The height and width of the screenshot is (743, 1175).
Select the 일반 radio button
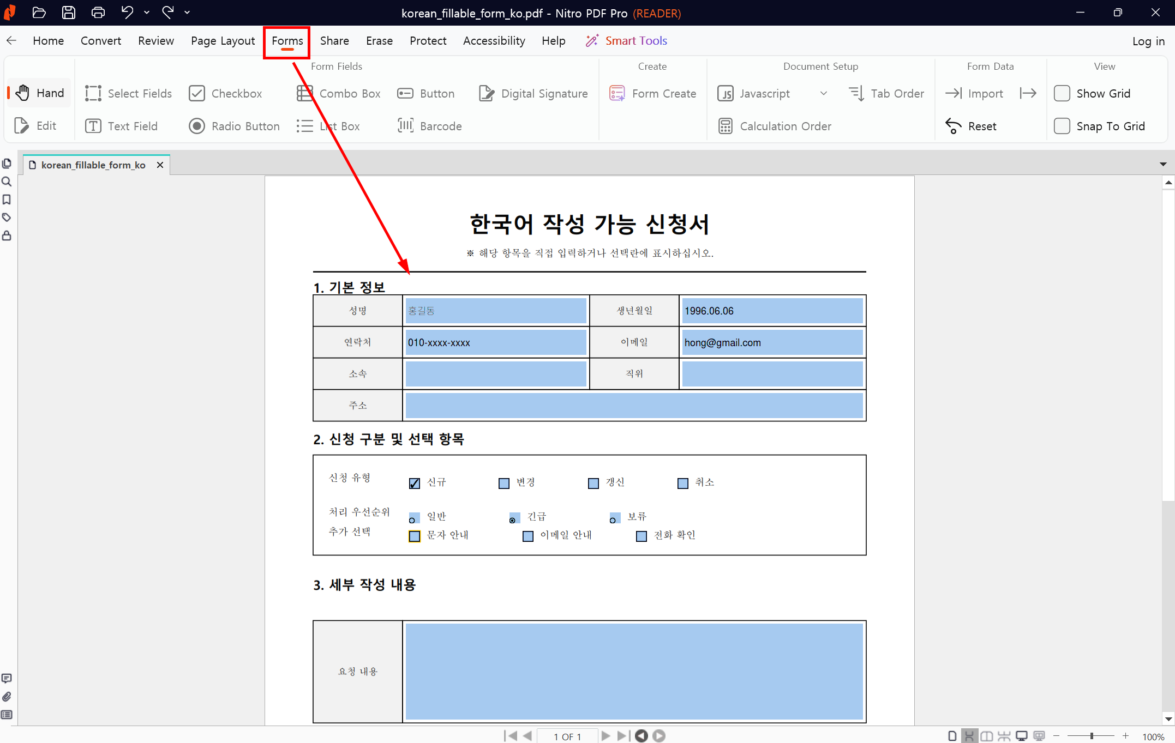click(414, 517)
